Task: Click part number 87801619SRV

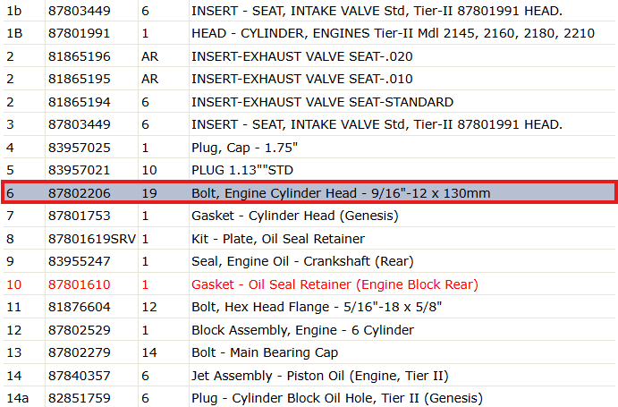Action: click(x=92, y=239)
